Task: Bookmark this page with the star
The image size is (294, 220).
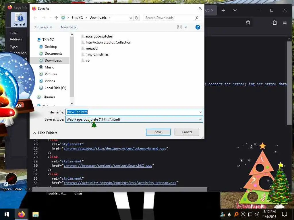Action: click(x=248, y=23)
